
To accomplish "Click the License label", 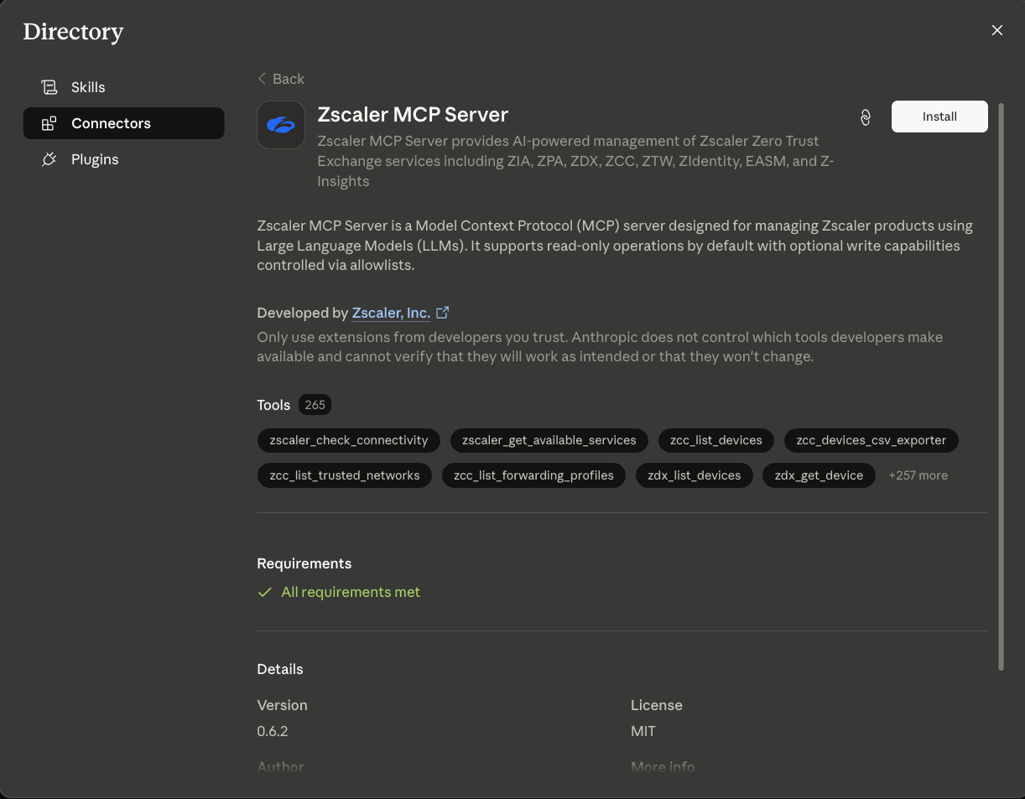I will click(x=657, y=705).
